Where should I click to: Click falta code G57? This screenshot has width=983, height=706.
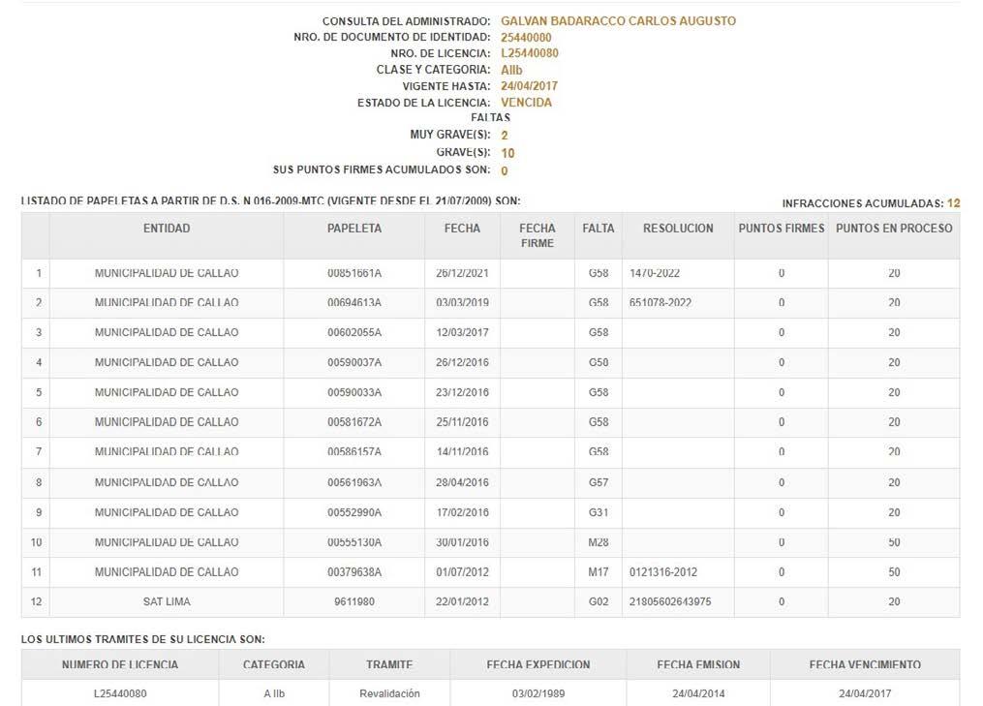pos(599,482)
